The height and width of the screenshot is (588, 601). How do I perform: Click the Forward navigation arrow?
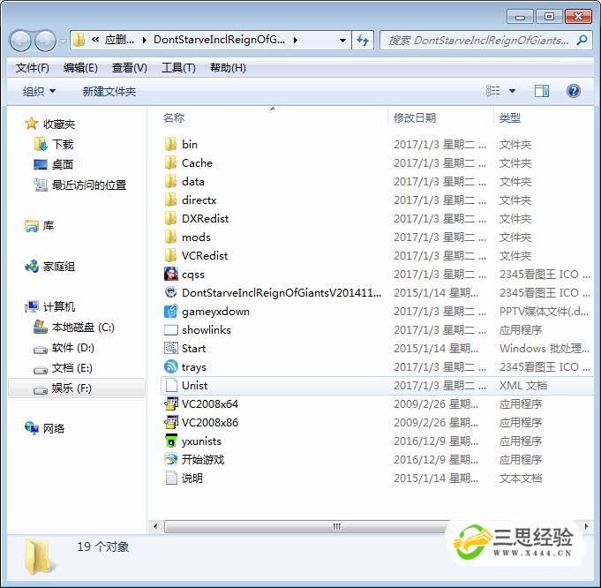click(45, 41)
